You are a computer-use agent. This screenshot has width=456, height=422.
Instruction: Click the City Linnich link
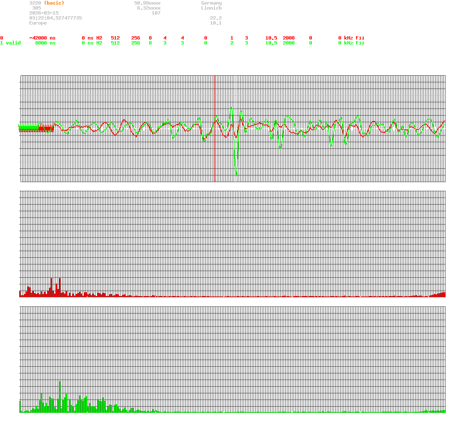pyautogui.click(x=212, y=8)
